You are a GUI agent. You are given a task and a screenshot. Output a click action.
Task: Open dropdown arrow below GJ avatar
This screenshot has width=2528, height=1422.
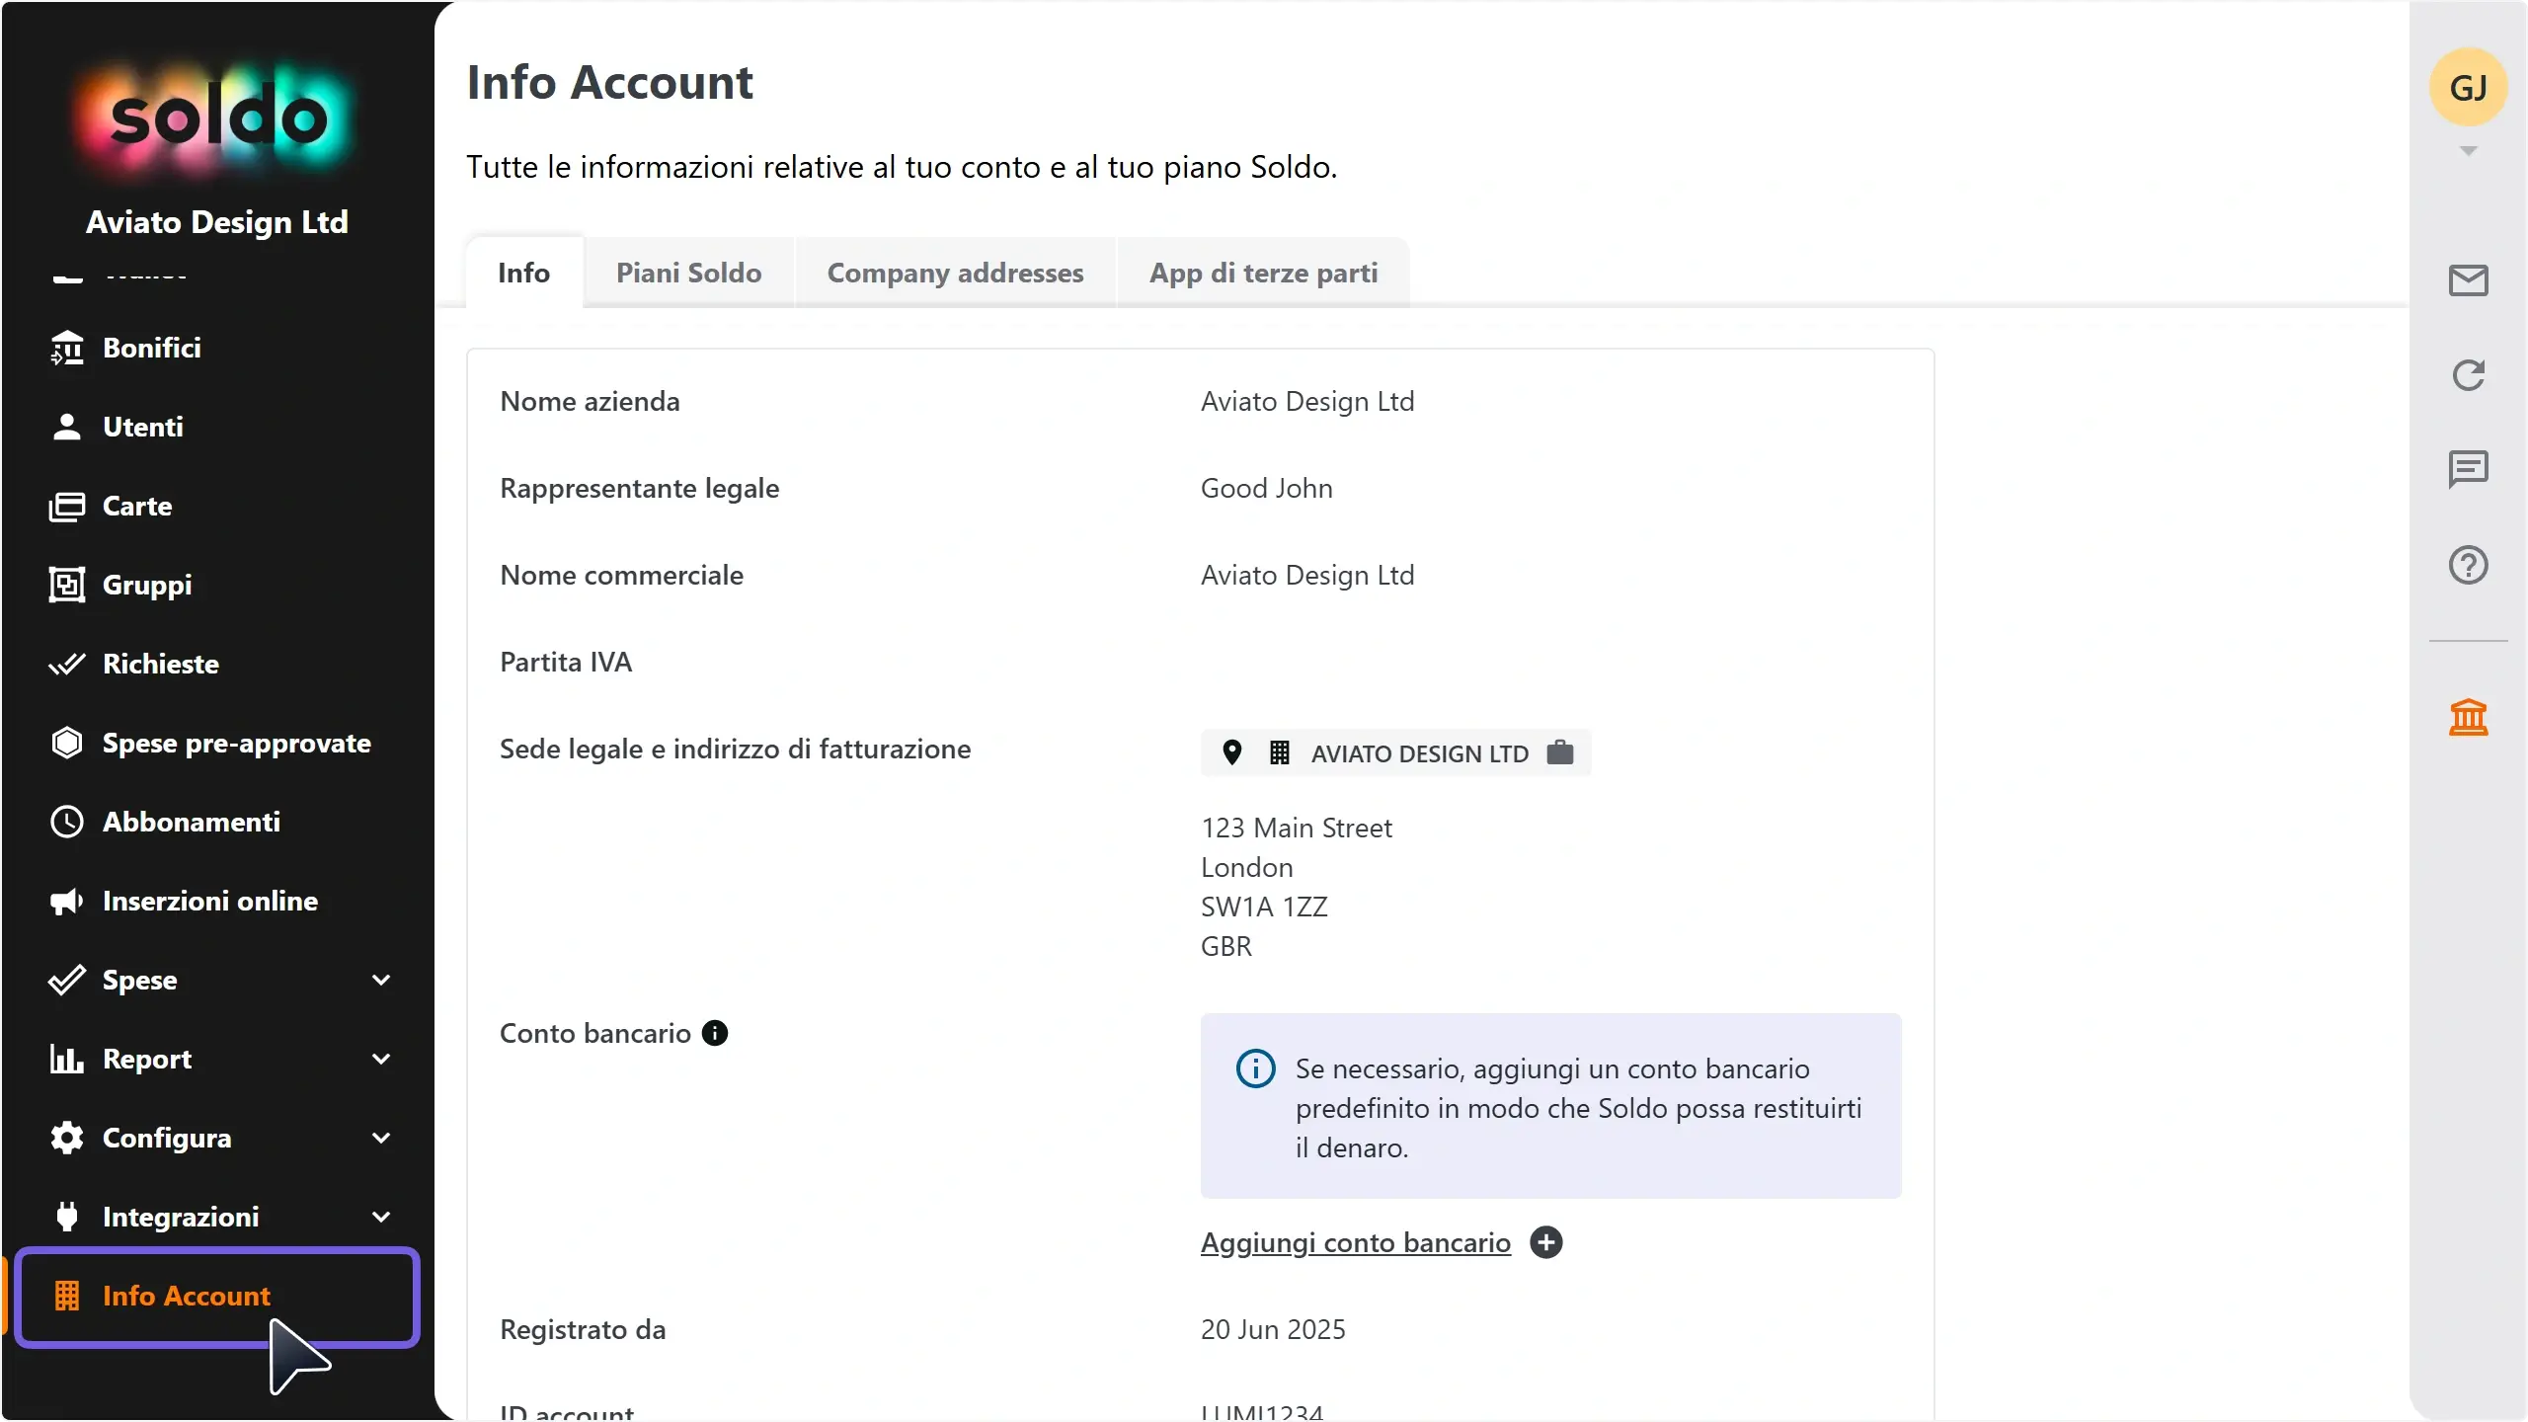(2468, 151)
